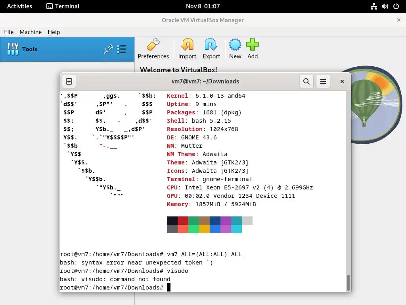This screenshot has height=305, width=406.
Task: Click the current terminal prompt cursor
Action: click(169, 288)
